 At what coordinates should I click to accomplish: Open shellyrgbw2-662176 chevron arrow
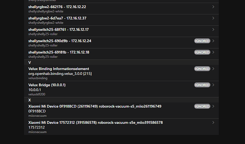pyautogui.click(x=213, y=7)
